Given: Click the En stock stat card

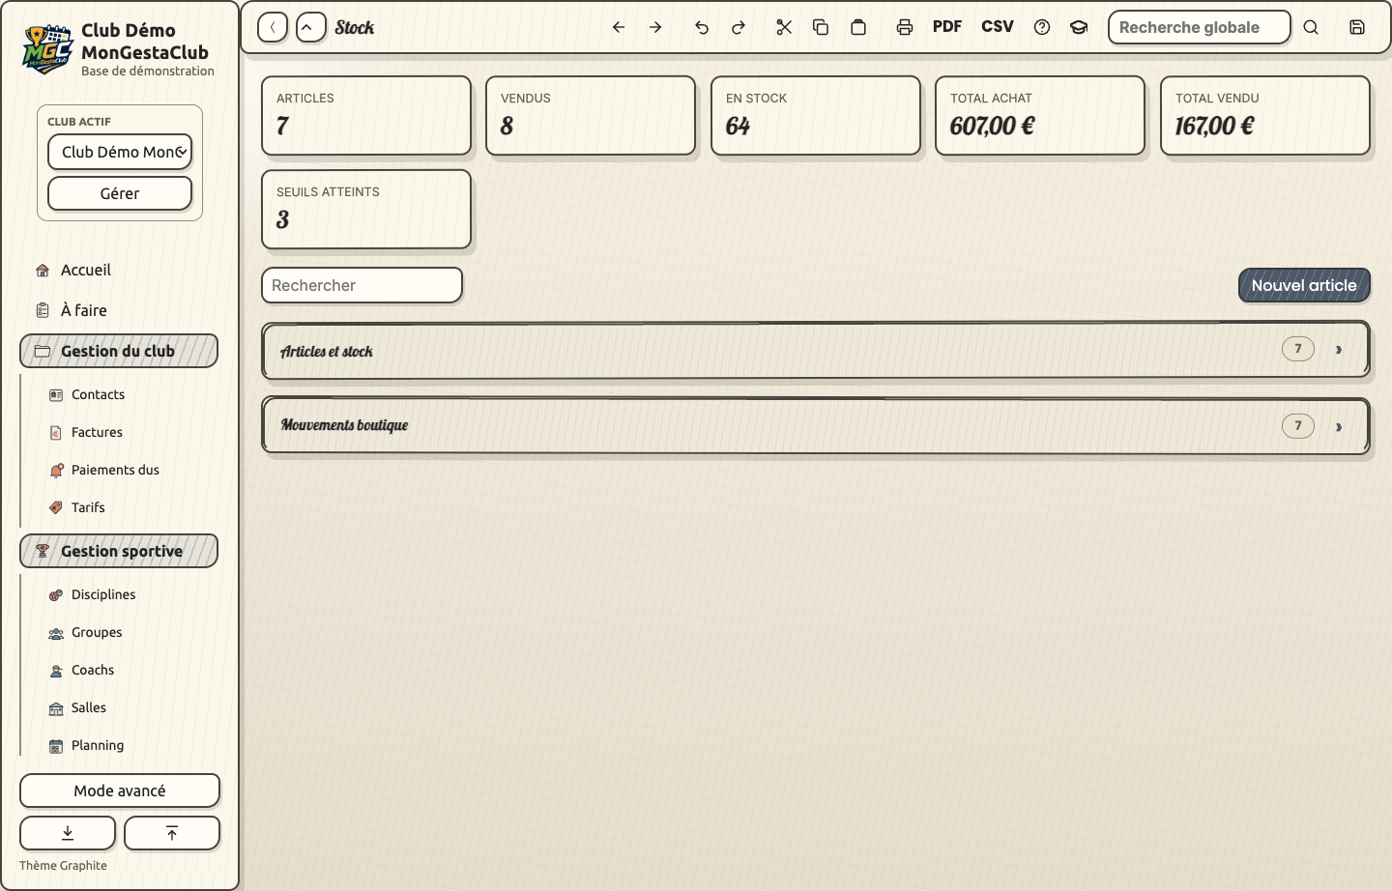Looking at the screenshot, I should point(816,115).
